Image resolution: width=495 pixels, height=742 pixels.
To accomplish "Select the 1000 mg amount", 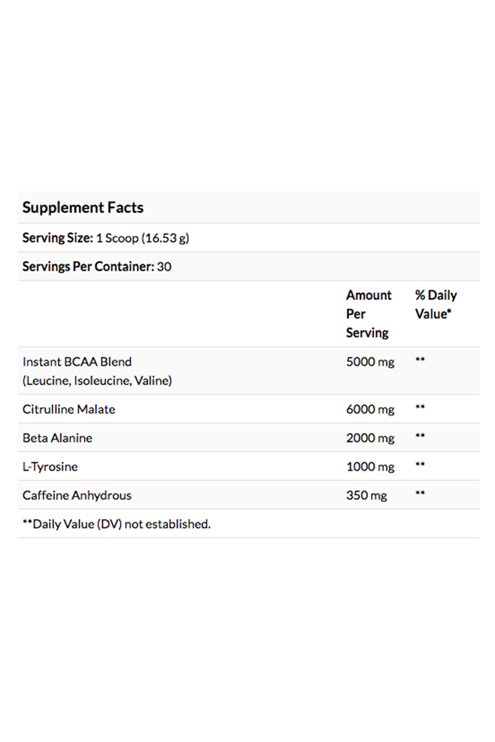I will 370,467.
